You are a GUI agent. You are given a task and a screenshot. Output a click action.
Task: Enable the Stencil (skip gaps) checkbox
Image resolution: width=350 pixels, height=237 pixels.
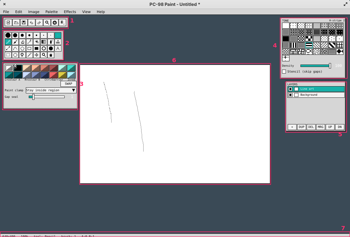[284, 72]
